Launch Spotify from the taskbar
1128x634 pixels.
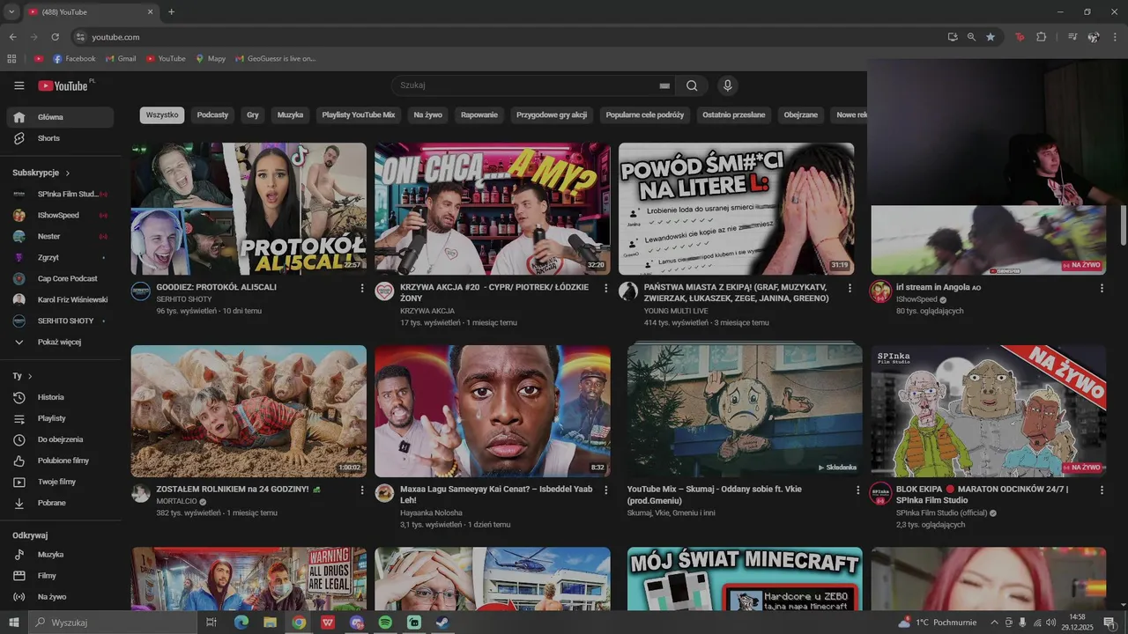385,623
